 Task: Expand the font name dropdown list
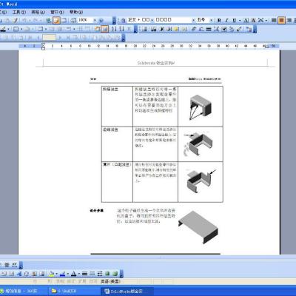click(193, 20)
